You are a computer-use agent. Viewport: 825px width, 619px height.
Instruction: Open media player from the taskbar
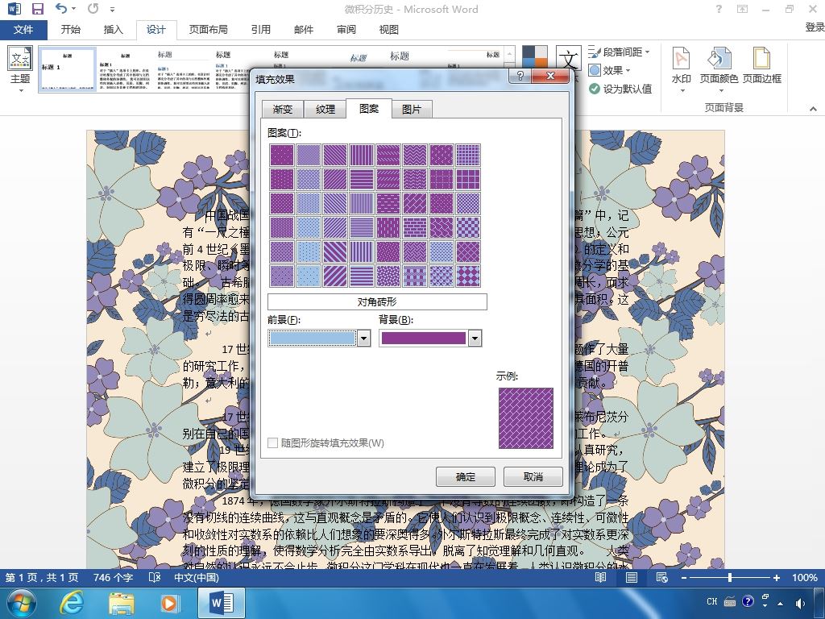click(169, 603)
